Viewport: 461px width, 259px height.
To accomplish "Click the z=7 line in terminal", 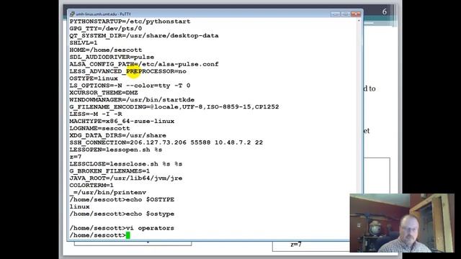I will [75, 157].
